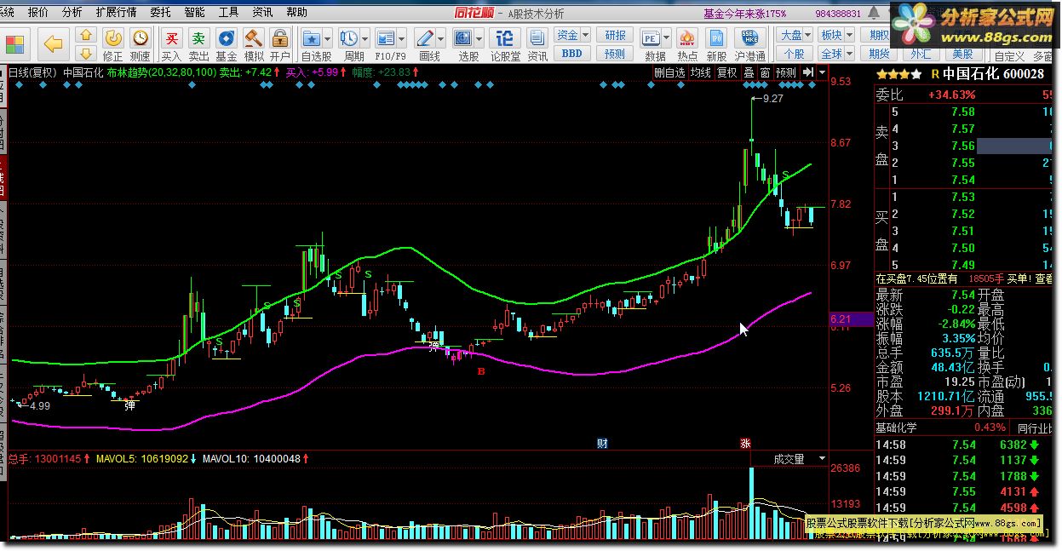Expand the F10/F9 dropdown arrow
The width and height of the screenshot is (1062, 551).
click(x=403, y=37)
